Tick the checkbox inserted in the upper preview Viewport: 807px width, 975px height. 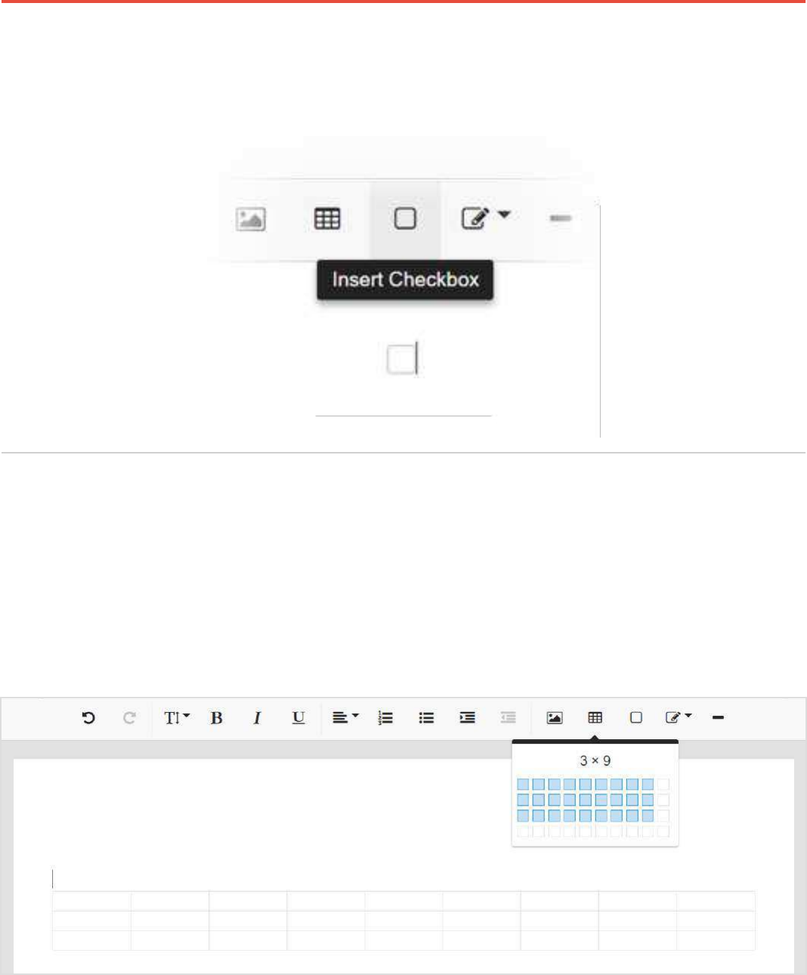click(x=400, y=359)
